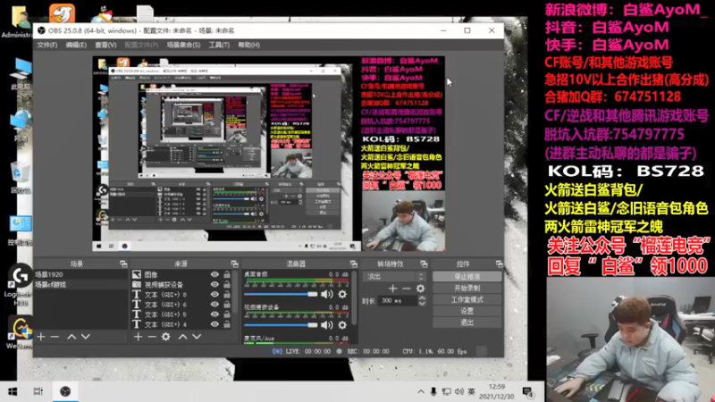Screen dimensions: 715x402
Task: Adjust Video Capture Device volume slider
Action: click(281, 325)
